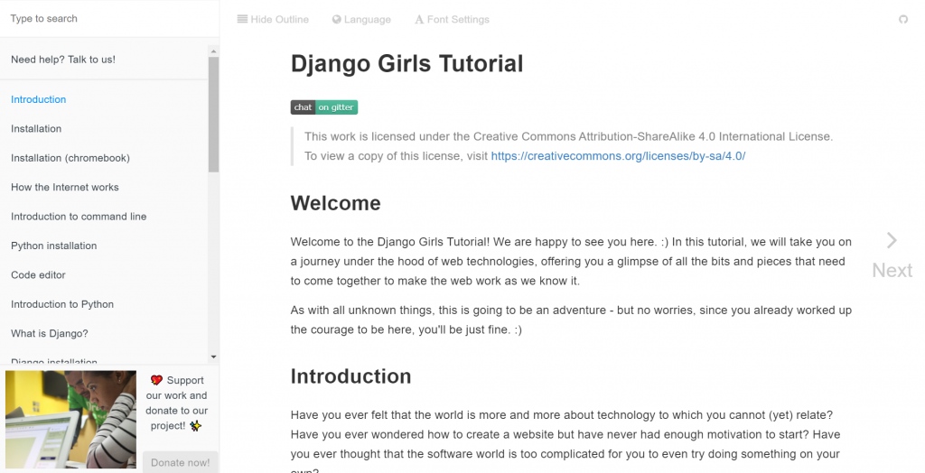Open Code editor chapter
The width and height of the screenshot is (925, 473).
(38, 274)
